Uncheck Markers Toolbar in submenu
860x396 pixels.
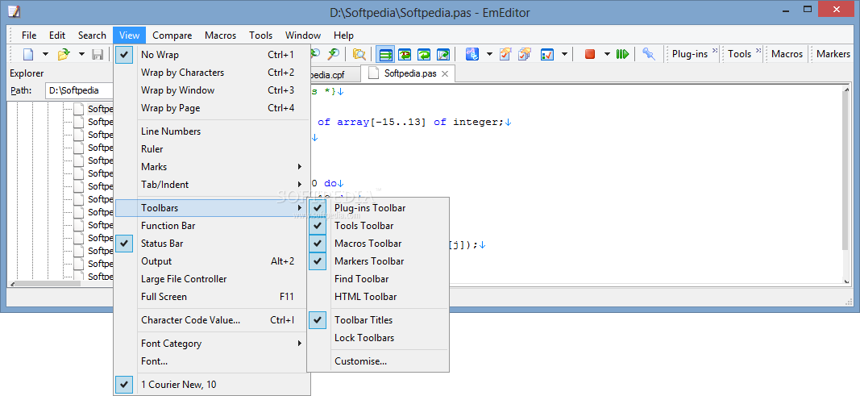pyautogui.click(x=379, y=261)
